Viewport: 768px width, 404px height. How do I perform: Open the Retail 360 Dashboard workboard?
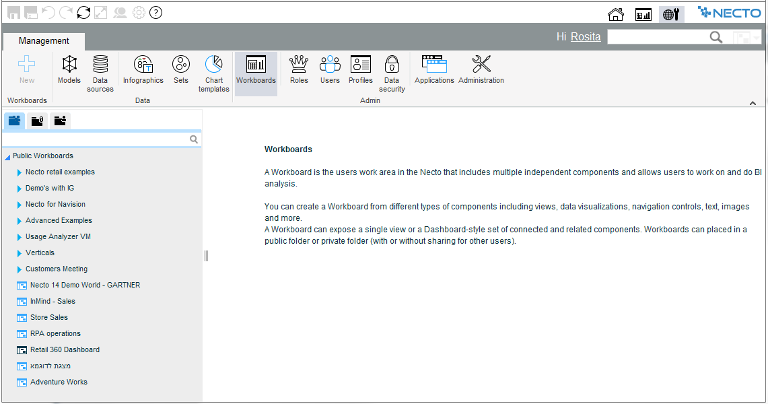[65, 350]
